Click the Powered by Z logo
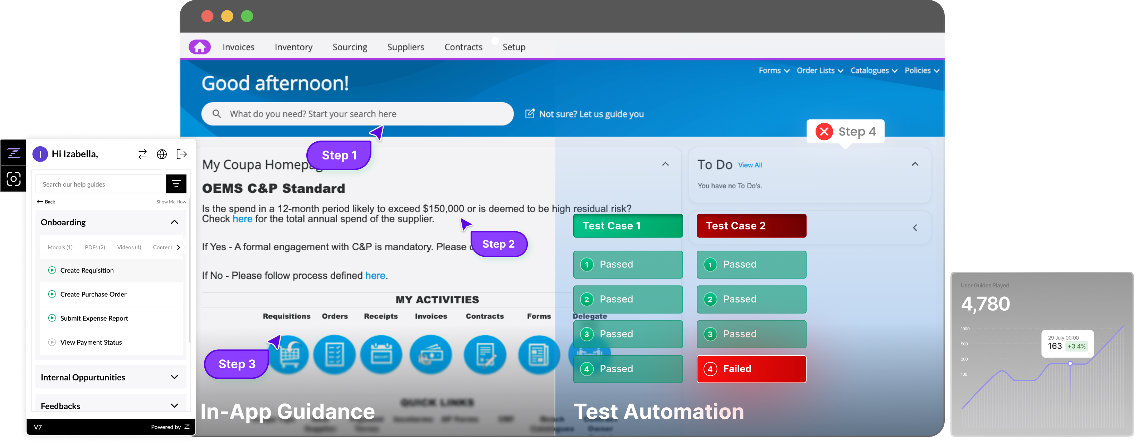This screenshot has width=1134, height=443. click(x=187, y=427)
